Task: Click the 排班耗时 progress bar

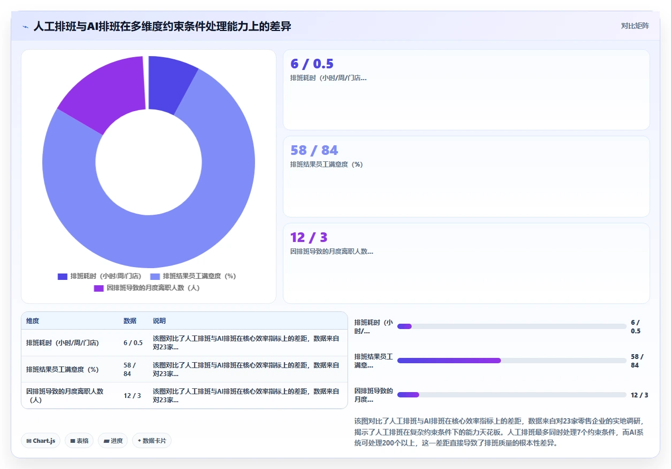Action: 512,326
